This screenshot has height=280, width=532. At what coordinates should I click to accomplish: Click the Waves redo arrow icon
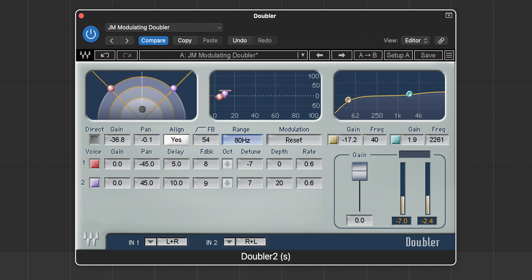pos(127,55)
